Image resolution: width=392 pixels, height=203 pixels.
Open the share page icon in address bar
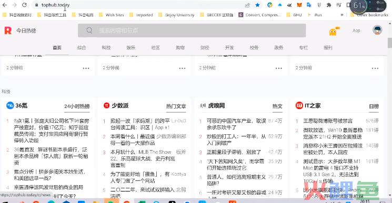[247, 5]
